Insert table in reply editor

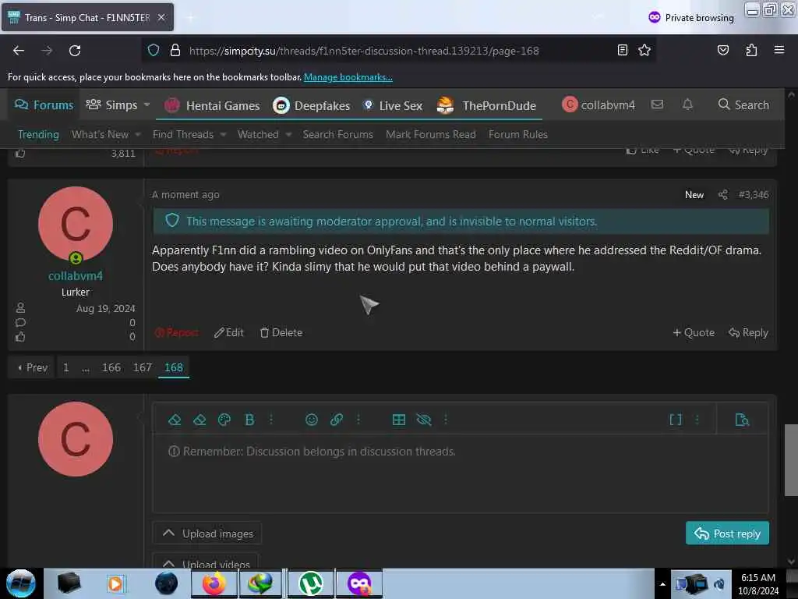[x=399, y=420]
